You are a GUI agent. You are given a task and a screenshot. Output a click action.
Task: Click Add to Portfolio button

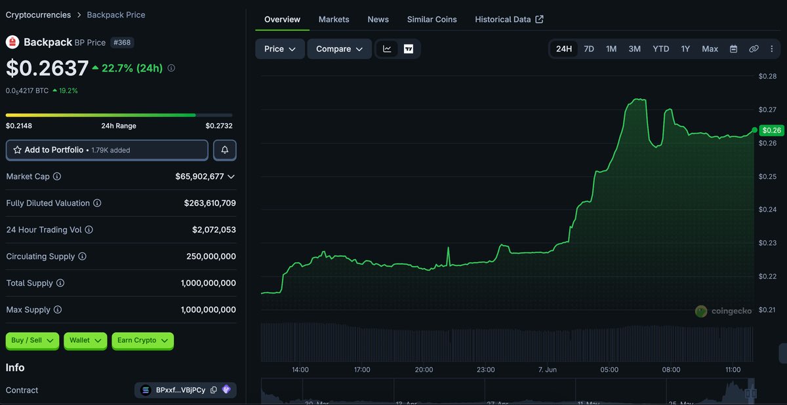(107, 150)
